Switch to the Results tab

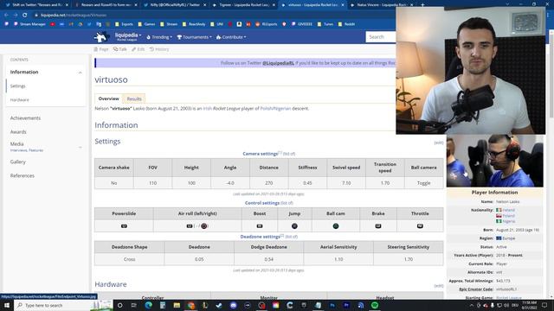pyautogui.click(x=134, y=99)
